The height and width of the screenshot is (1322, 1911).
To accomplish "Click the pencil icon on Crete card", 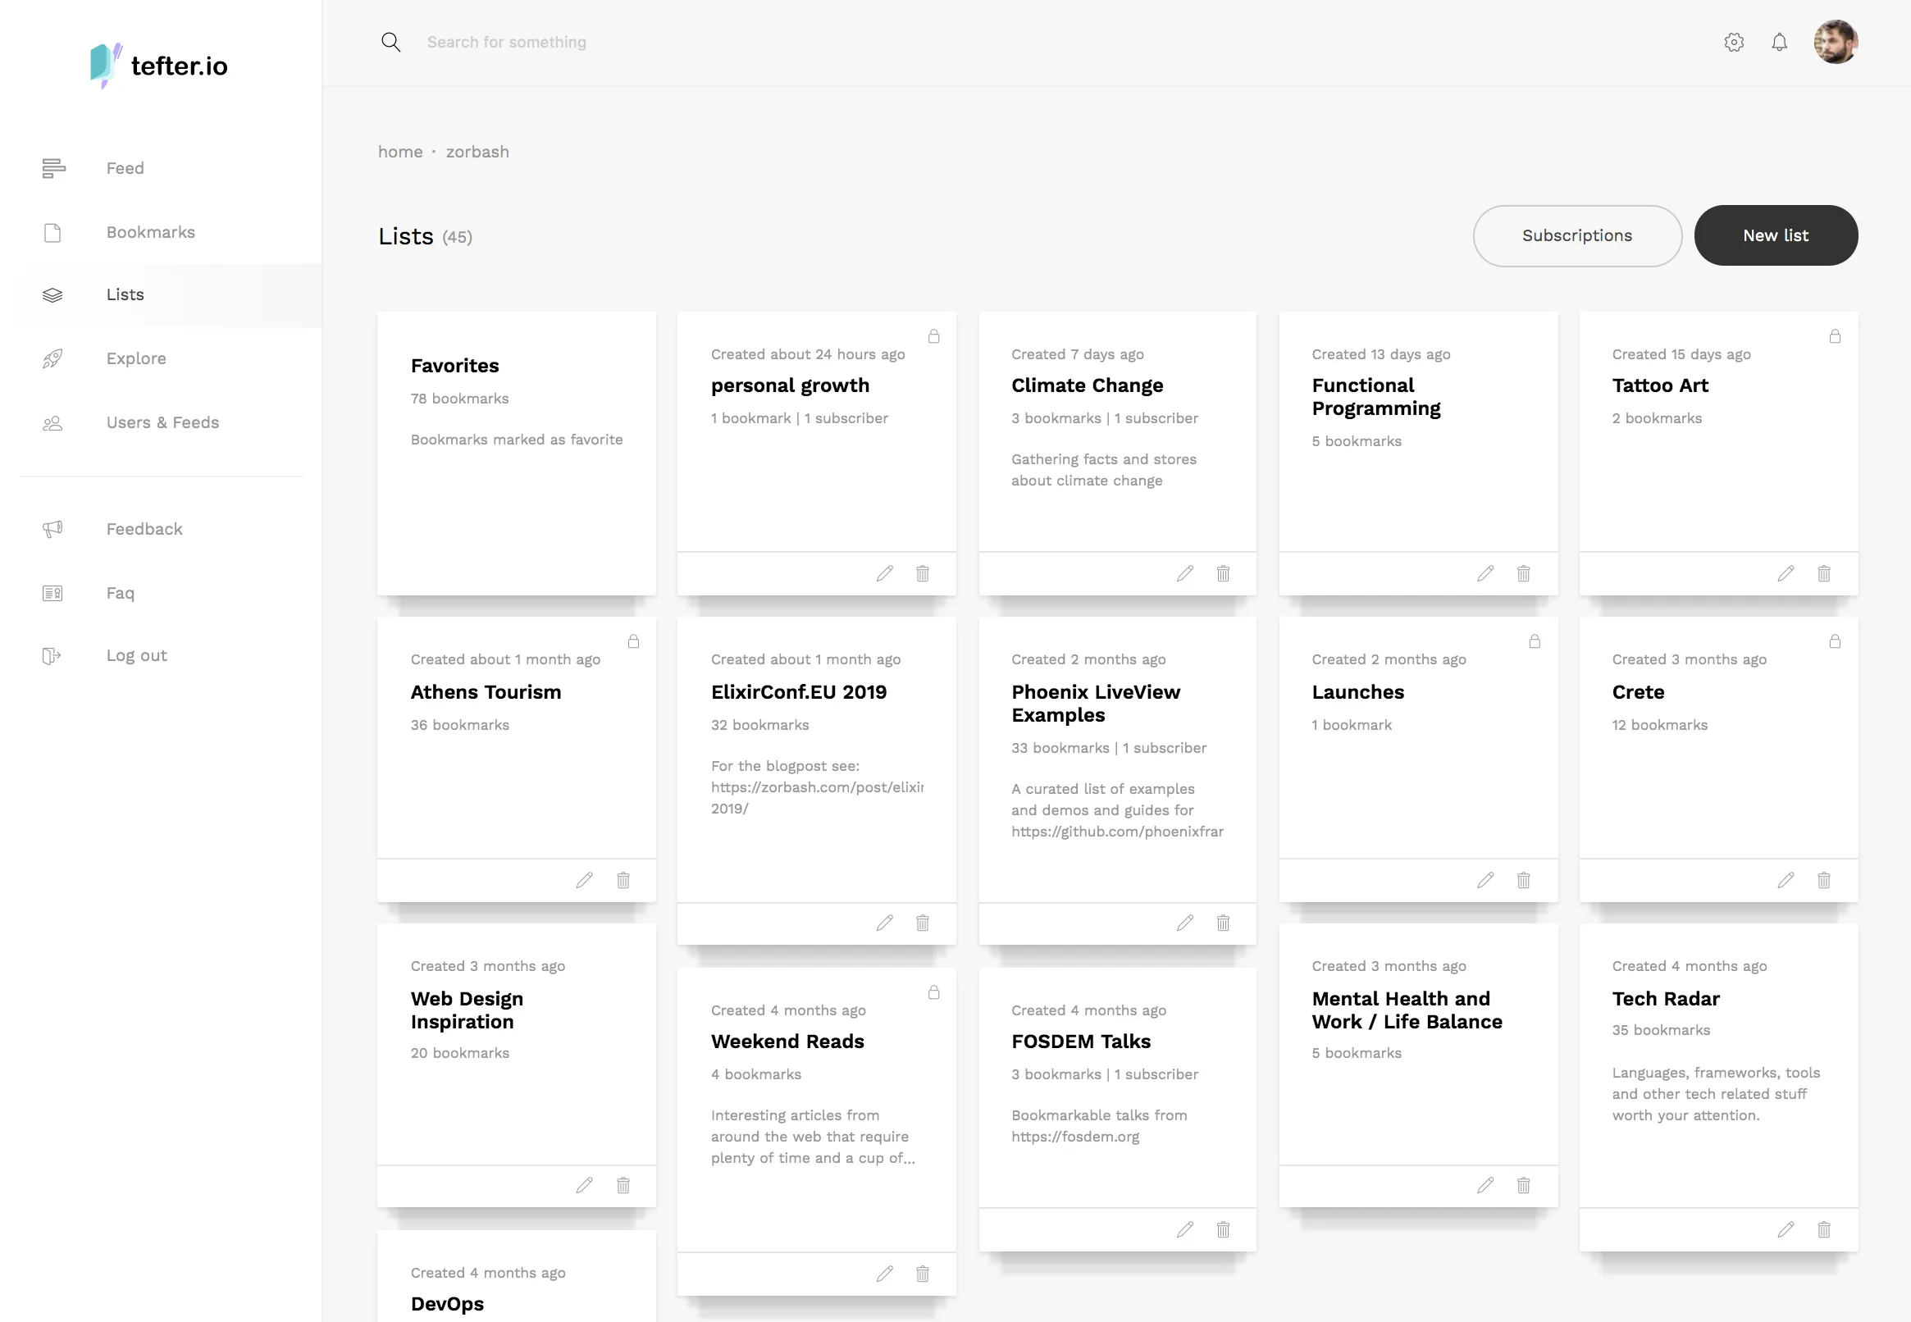I will pyautogui.click(x=1785, y=880).
